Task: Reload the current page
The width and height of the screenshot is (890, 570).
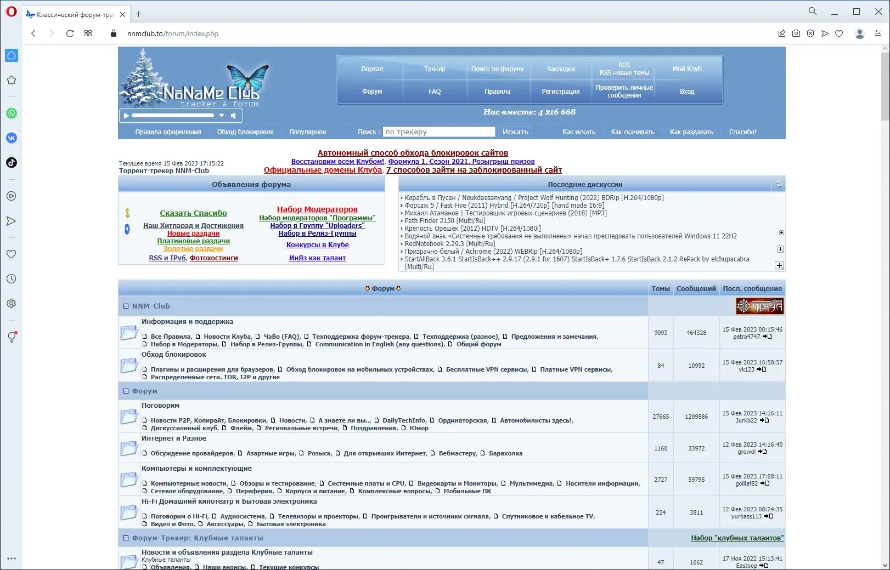Action: [70, 33]
